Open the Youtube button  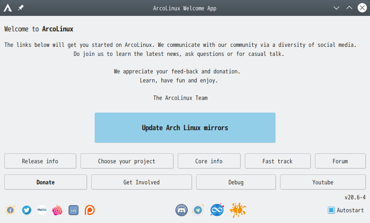[x=323, y=182]
